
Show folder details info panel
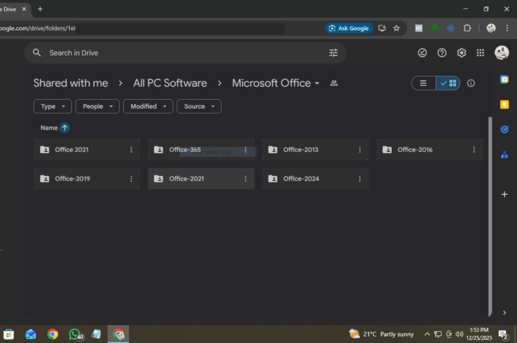click(x=471, y=83)
